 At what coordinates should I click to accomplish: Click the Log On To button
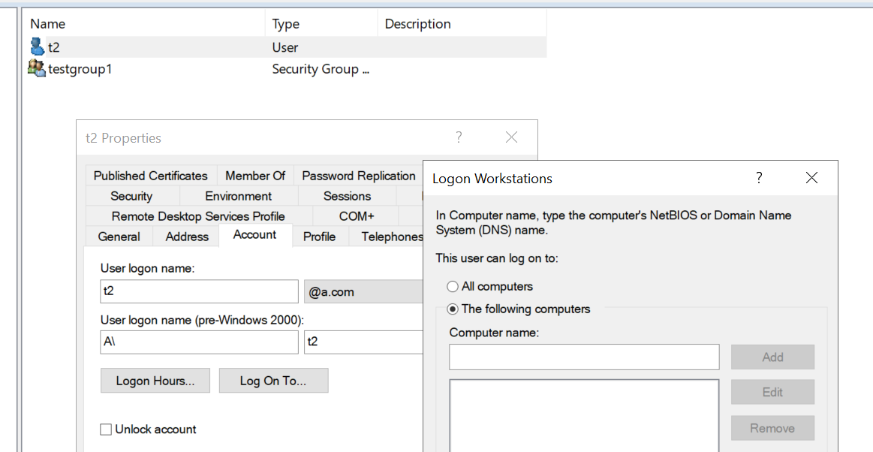273,381
